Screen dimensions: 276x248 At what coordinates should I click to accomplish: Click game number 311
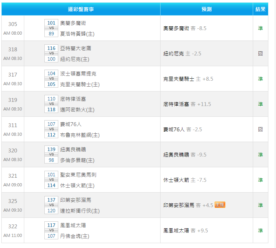pyautogui.click(x=13, y=125)
